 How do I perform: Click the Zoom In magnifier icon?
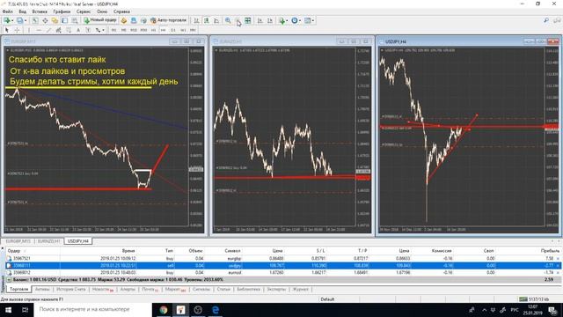coord(228,20)
